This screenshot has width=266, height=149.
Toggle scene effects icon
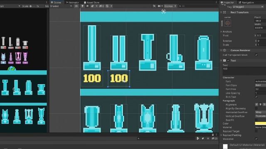[92, 6]
